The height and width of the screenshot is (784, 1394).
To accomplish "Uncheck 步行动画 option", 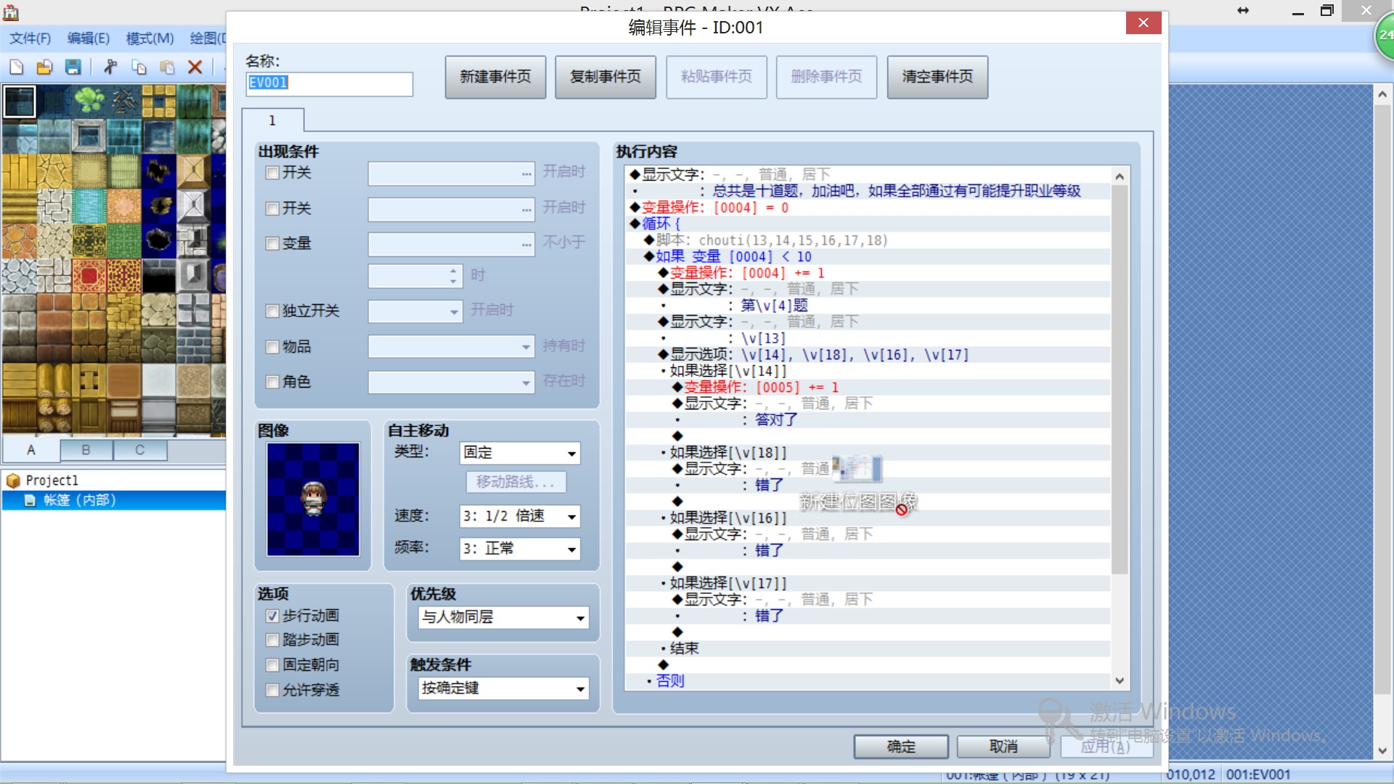I will (272, 616).
